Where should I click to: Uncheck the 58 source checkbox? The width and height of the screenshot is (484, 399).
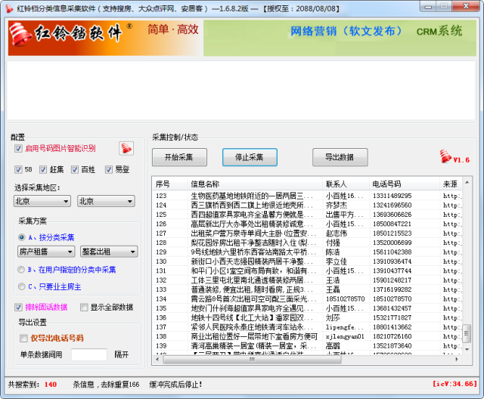(18, 169)
